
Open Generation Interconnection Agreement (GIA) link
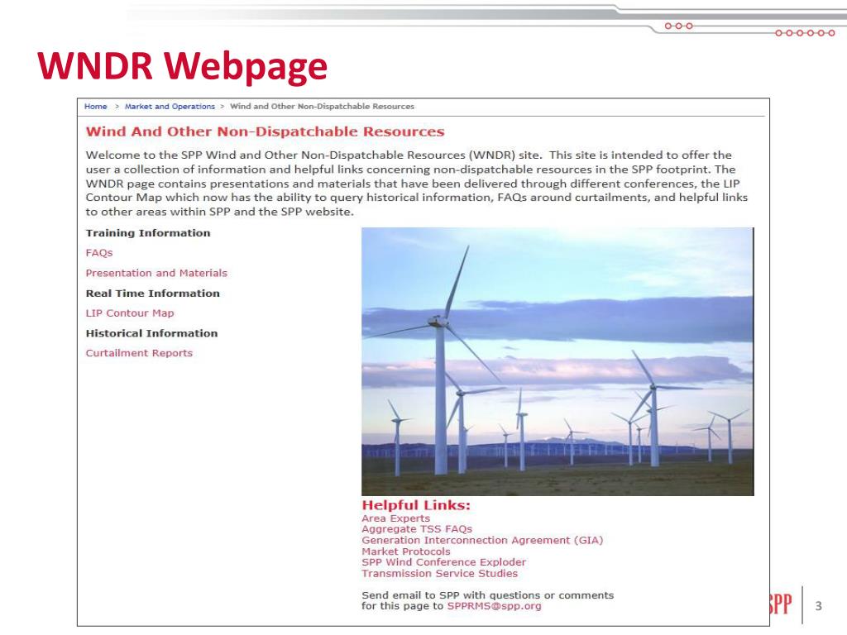click(482, 541)
